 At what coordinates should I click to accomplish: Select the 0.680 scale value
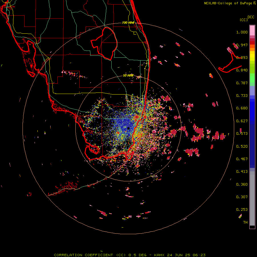242,108
